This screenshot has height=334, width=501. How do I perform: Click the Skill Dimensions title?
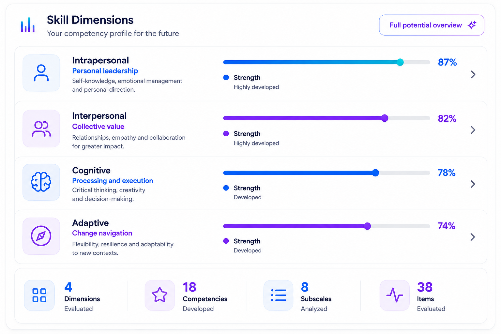pyautogui.click(x=90, y=20)
